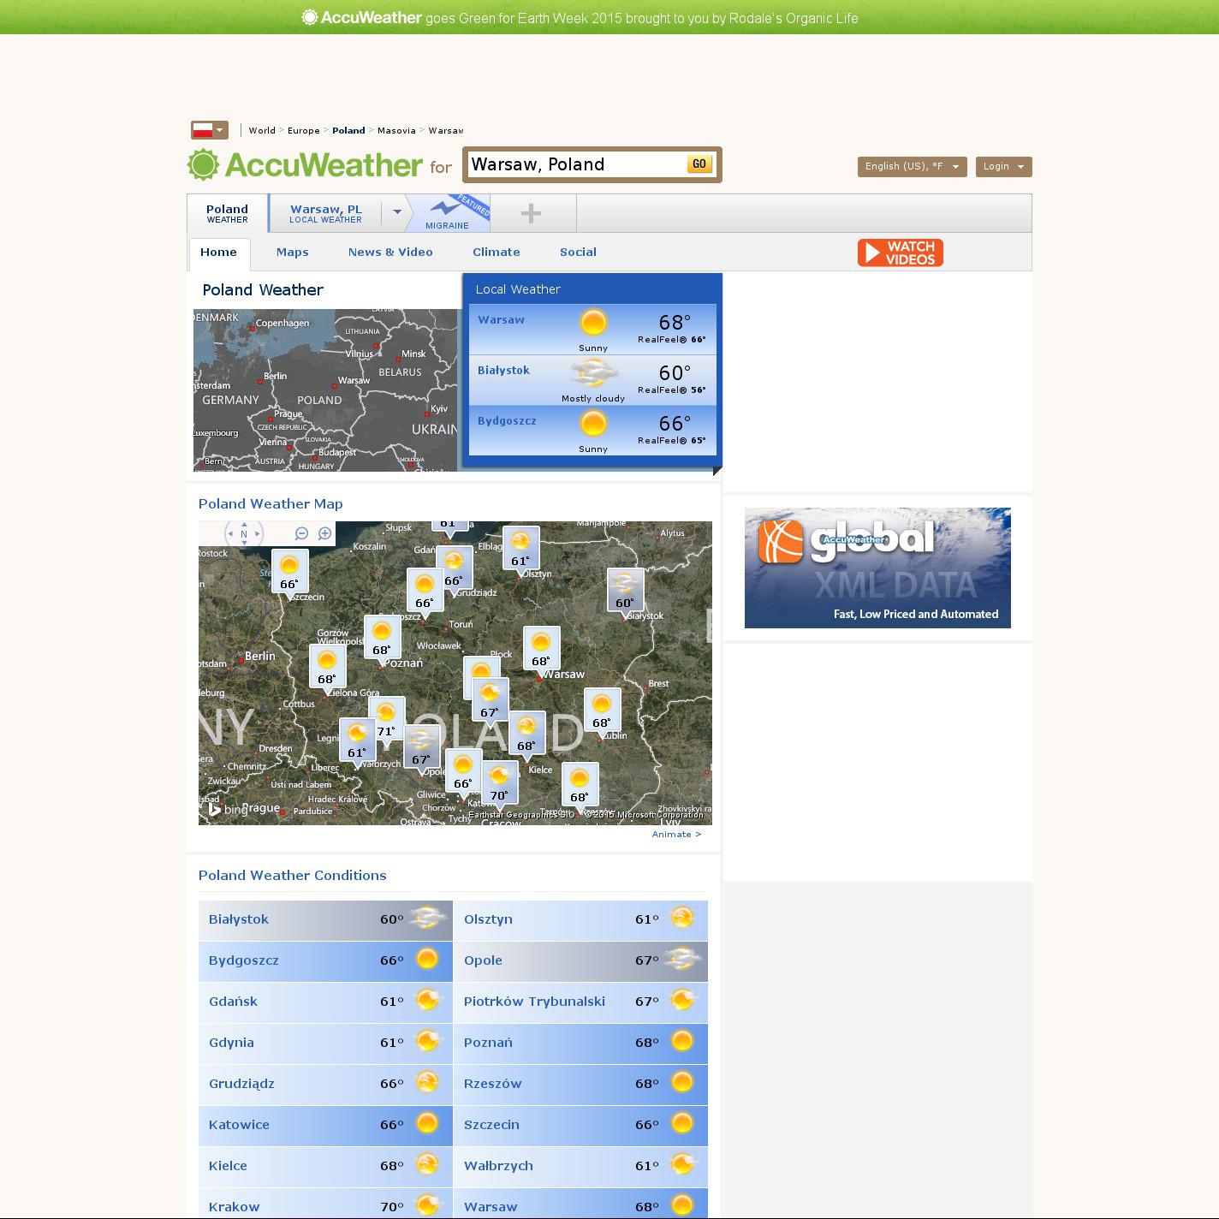Click the AccuWeather sun logo
The width and height of the screenshot is (1219, 1219).
click(204, 165)
